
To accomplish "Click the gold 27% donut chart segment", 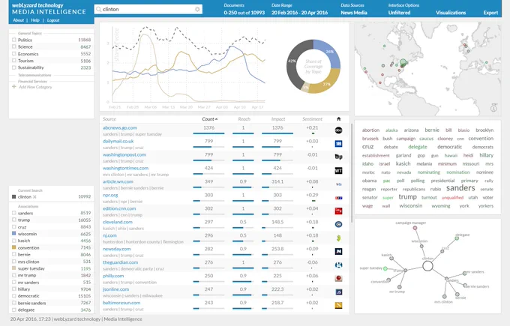I will 326,83.
